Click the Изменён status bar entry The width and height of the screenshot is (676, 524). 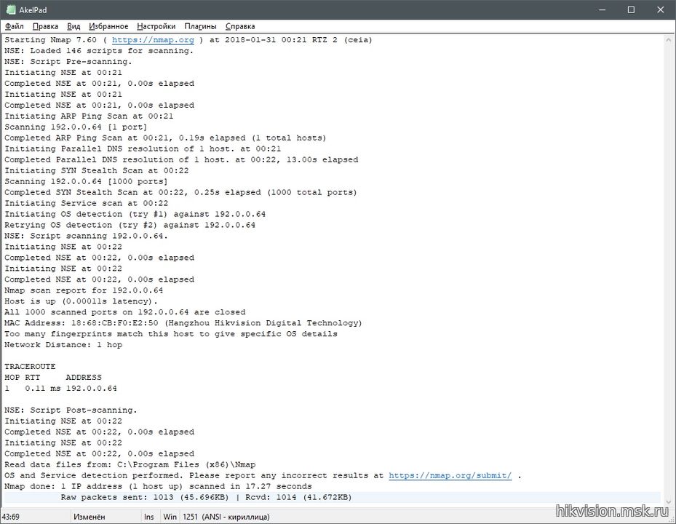pyautogui.click(x=90, y=517)
